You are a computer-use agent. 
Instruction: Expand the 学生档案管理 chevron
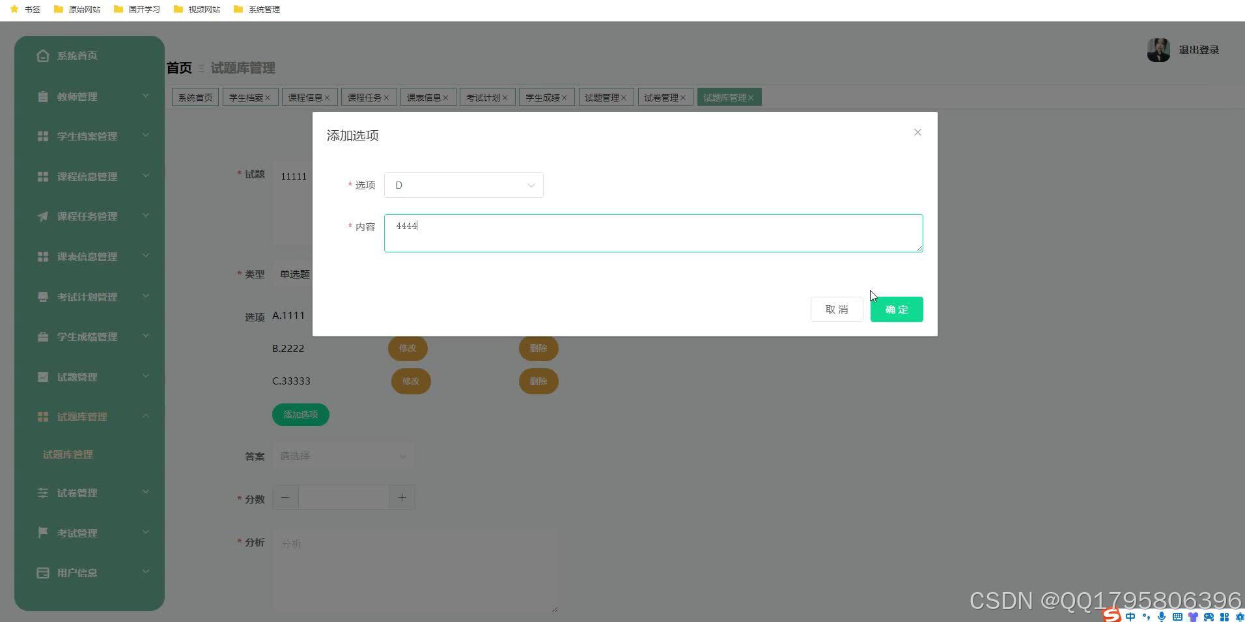(x=146, y=135)
